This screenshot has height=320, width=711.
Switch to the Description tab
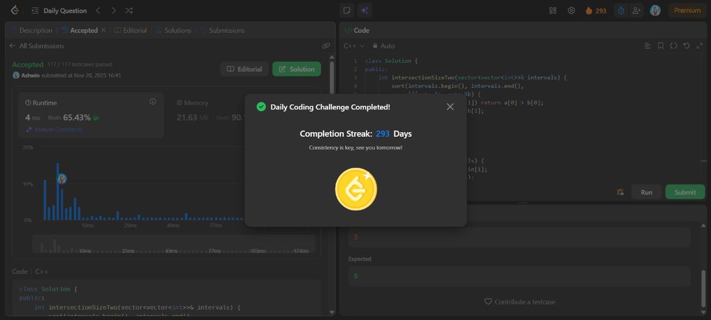click(x=31, y=30)
